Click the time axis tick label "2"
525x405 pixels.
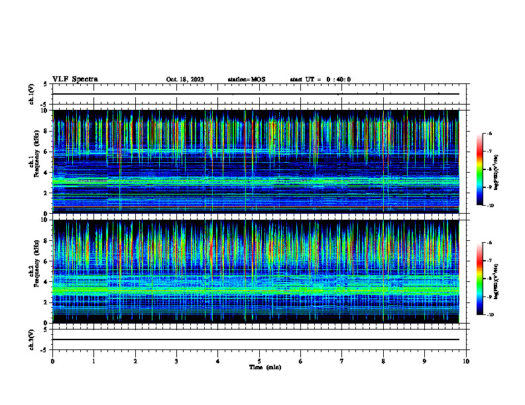(135, 361)
